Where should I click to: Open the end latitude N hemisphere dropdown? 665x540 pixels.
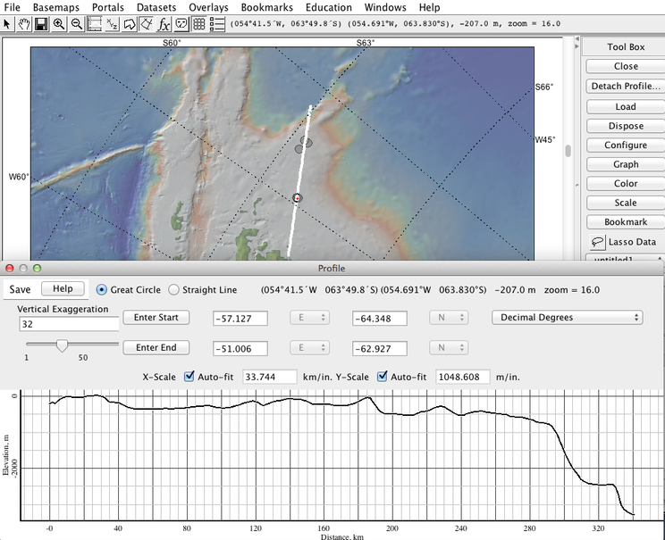(450, 348)
